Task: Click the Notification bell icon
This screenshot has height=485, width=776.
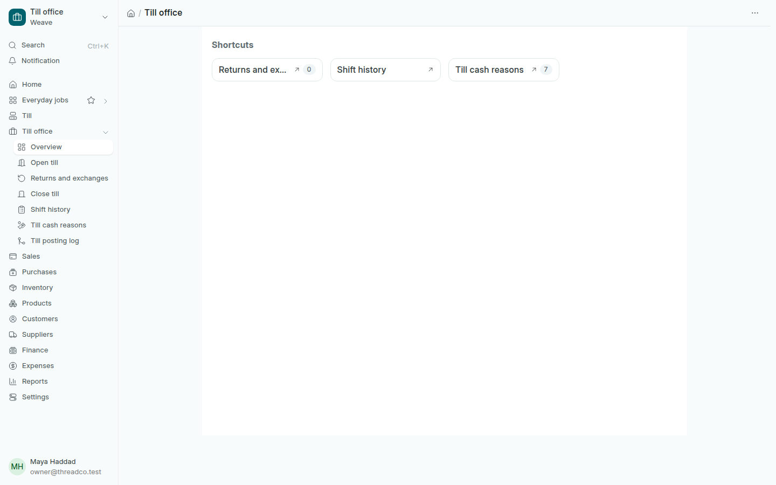Action: (12, 61)
